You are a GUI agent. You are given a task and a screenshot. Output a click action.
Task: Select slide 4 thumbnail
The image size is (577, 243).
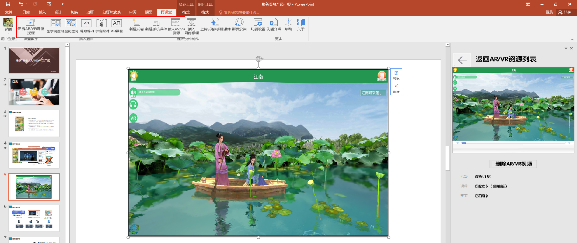click(34, 155)
